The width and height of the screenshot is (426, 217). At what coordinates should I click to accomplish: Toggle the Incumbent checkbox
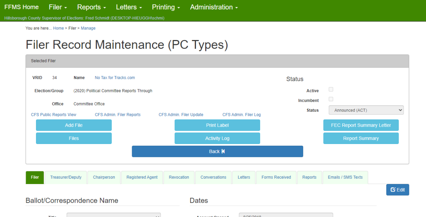tap(331, 99)
